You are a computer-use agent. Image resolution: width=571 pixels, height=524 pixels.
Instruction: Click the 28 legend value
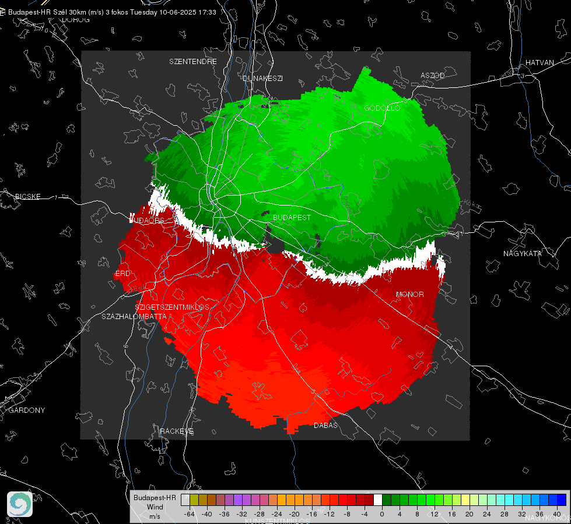click(x=505, y=514)
